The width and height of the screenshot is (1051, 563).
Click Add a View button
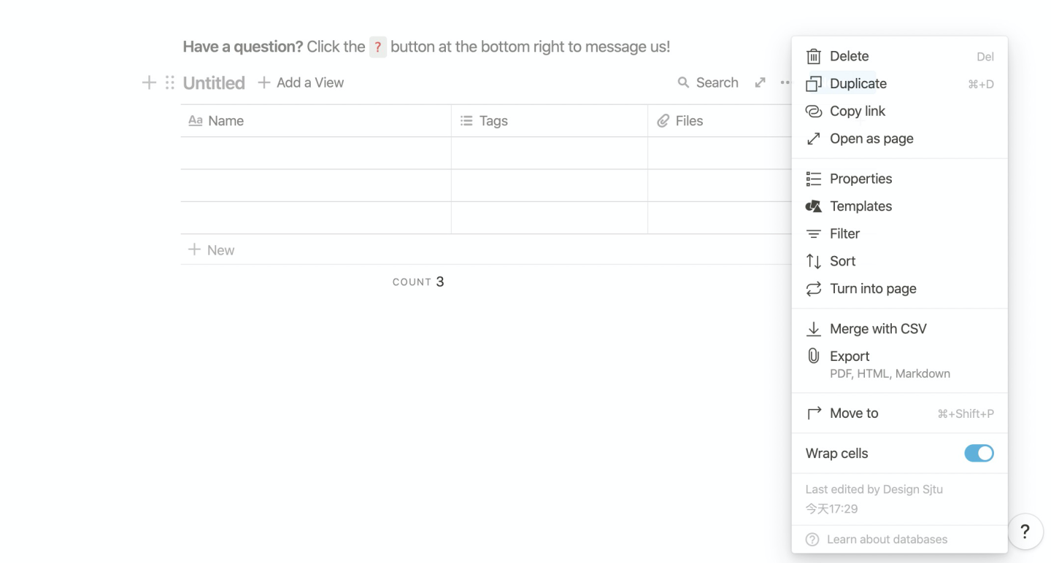click(x=301, y=82)
